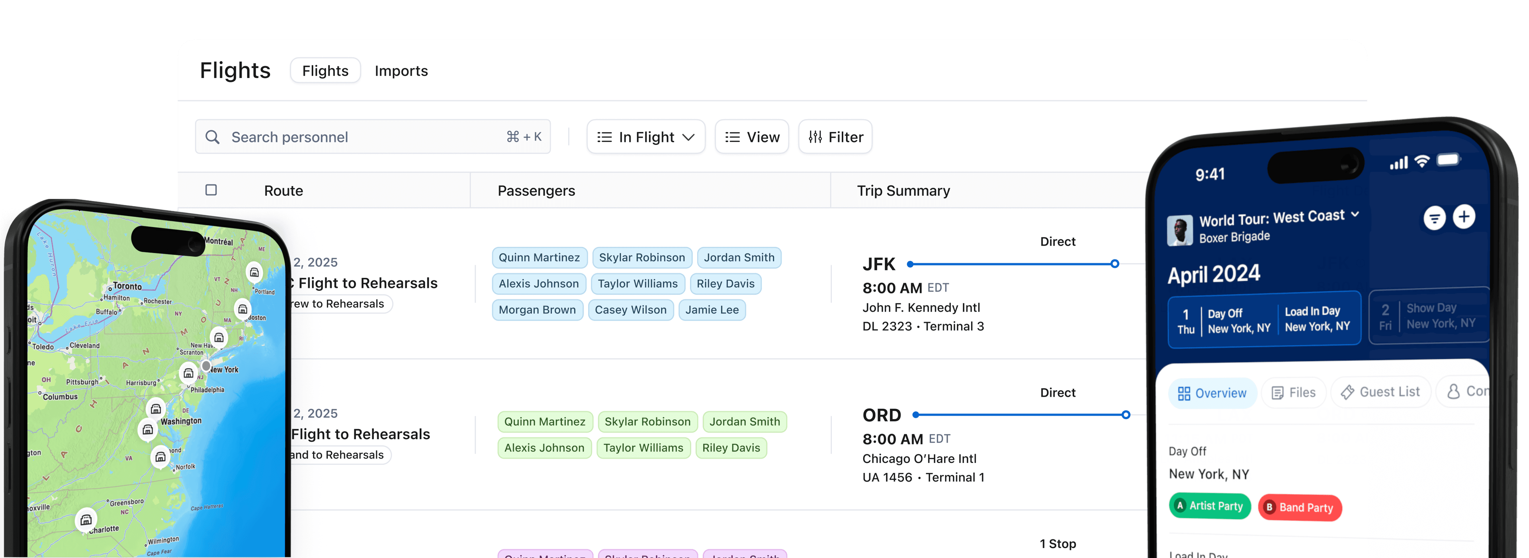Click the Artist Party tag
1529x558 pixels.
tap(1210, 506)
